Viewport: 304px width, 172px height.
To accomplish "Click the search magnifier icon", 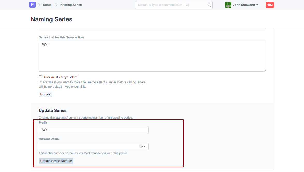I will tap(209, 5).
